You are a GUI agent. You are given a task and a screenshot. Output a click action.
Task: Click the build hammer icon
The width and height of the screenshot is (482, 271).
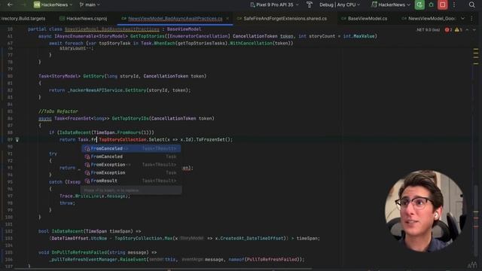[x=310, y=5]
